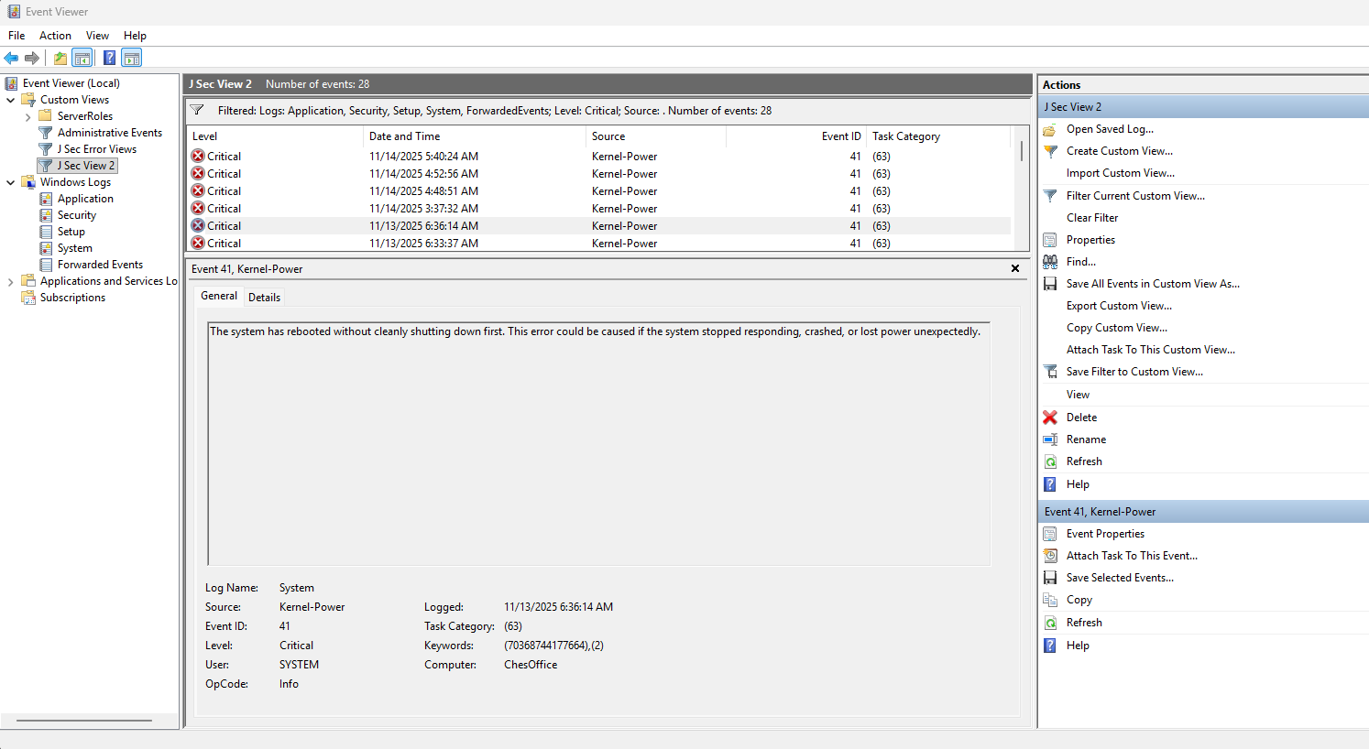The image size is (1369, 749).
Task: Click the Filter Current Custom View icon
Action: tap(1050, 196)
